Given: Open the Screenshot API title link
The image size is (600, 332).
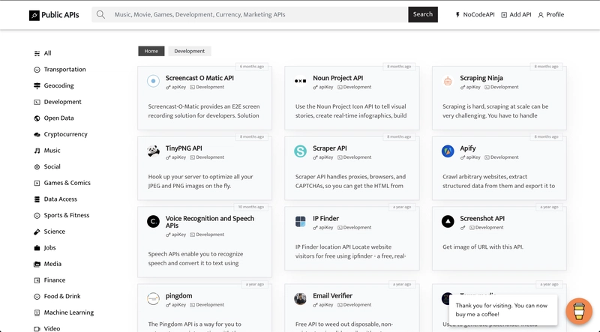Looking at the screenshot, I should [x=482, y=218].
